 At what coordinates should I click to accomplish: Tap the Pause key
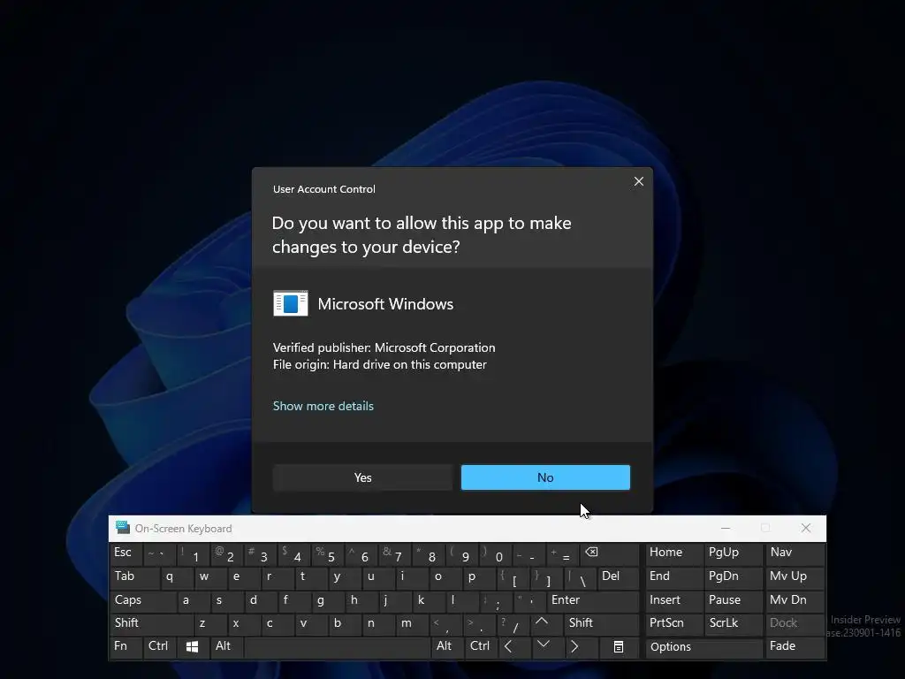(x=733, y=600)
